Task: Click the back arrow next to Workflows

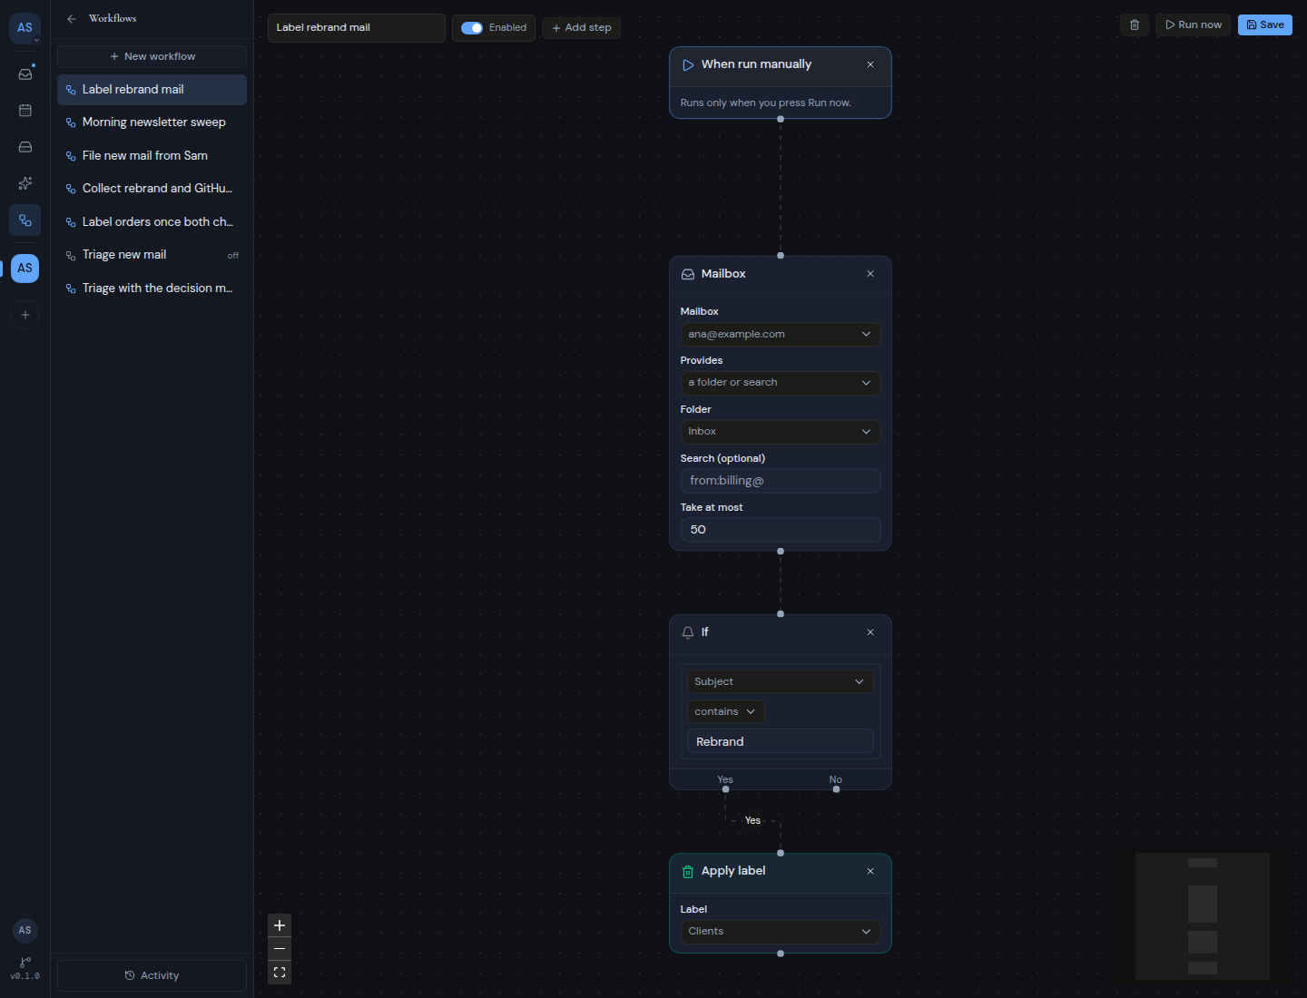Action: (x=72, y=18)
